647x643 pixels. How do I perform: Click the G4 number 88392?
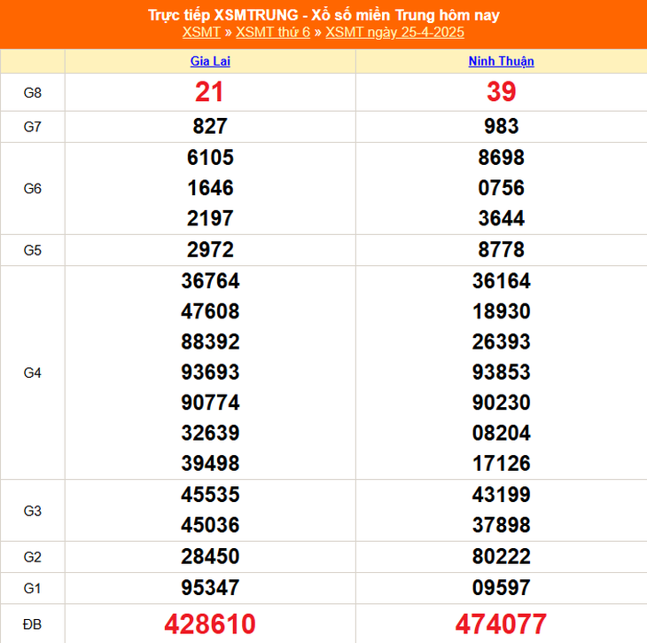click(210, 342)
